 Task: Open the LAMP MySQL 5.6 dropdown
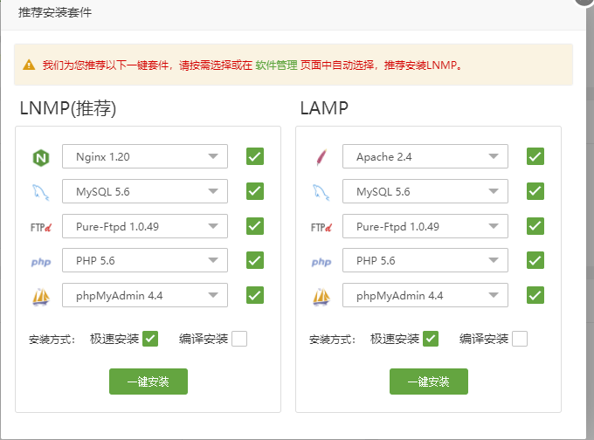point(425,191)
